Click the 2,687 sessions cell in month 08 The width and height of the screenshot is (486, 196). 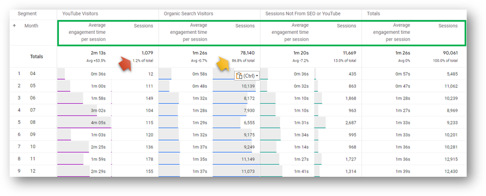350,123
